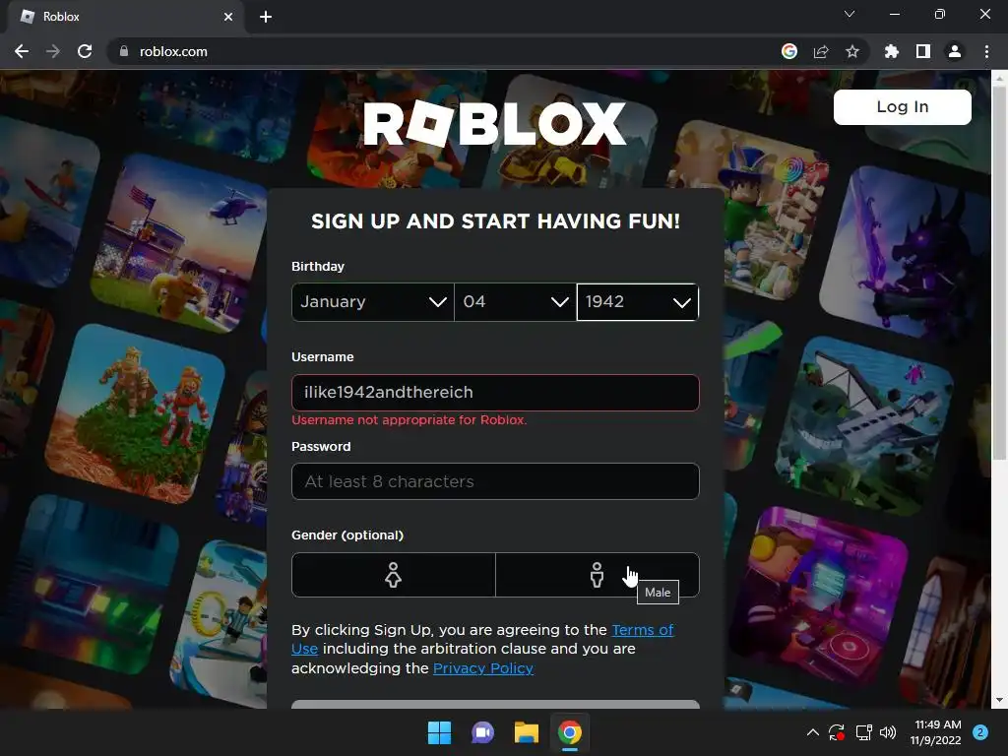Viewport: 1008px width, 756px height.
Task: Click the ROBLOX logo
Action: pyautogui.click(x=495, y=123)
